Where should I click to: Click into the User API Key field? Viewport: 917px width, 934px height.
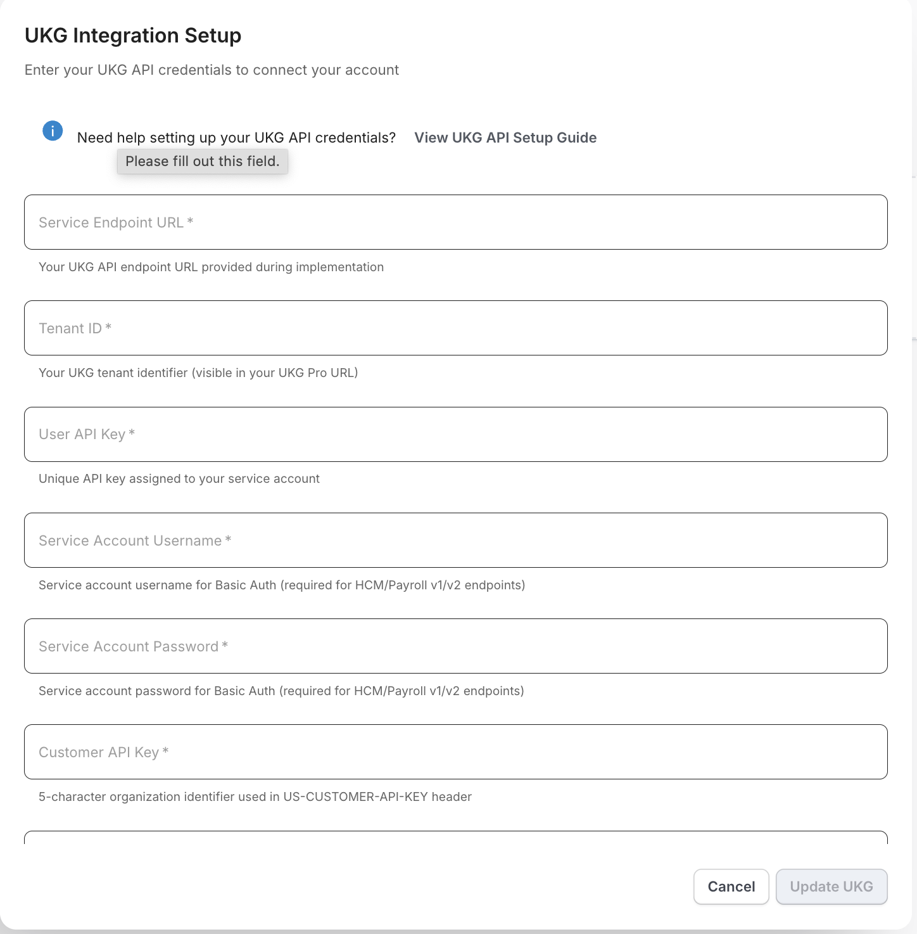pyautogui.click(x=456, y=435)
